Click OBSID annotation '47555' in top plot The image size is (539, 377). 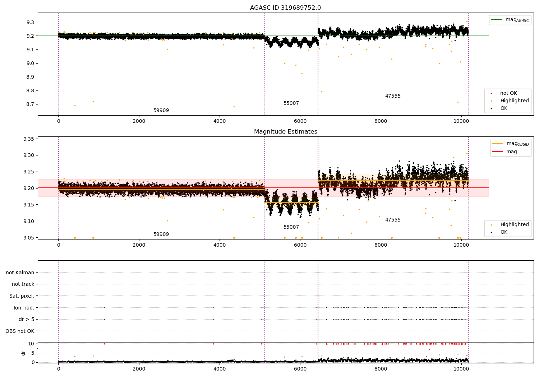(x=393, y=96)
